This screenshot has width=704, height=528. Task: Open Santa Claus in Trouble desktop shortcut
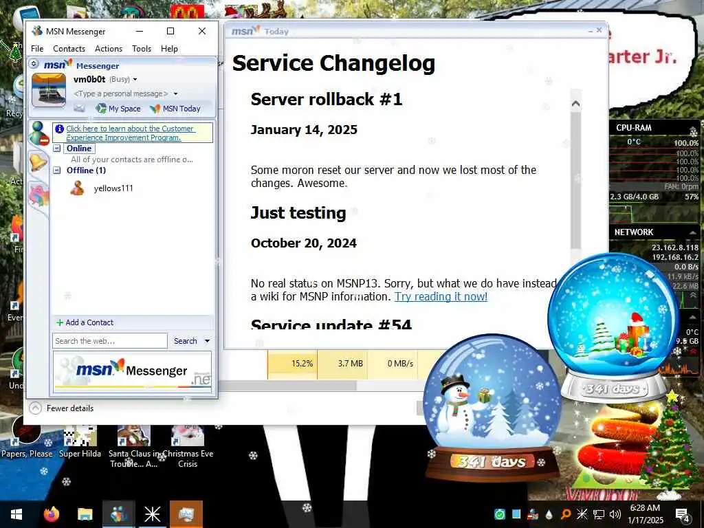tap(133, 447)
